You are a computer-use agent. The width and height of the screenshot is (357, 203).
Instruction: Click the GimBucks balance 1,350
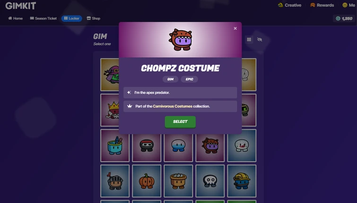(x=344, y=18)
